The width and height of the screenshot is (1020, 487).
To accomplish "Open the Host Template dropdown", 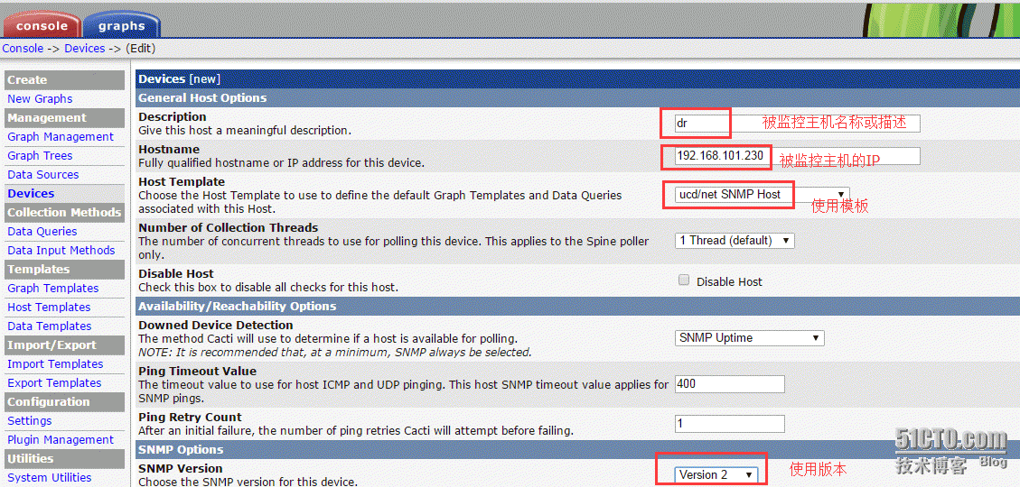I will [763, 194].
